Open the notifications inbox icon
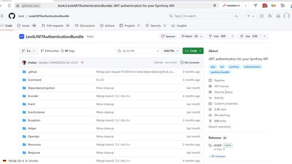This screenshot has width=292, height=164. (x=278, y=16)
